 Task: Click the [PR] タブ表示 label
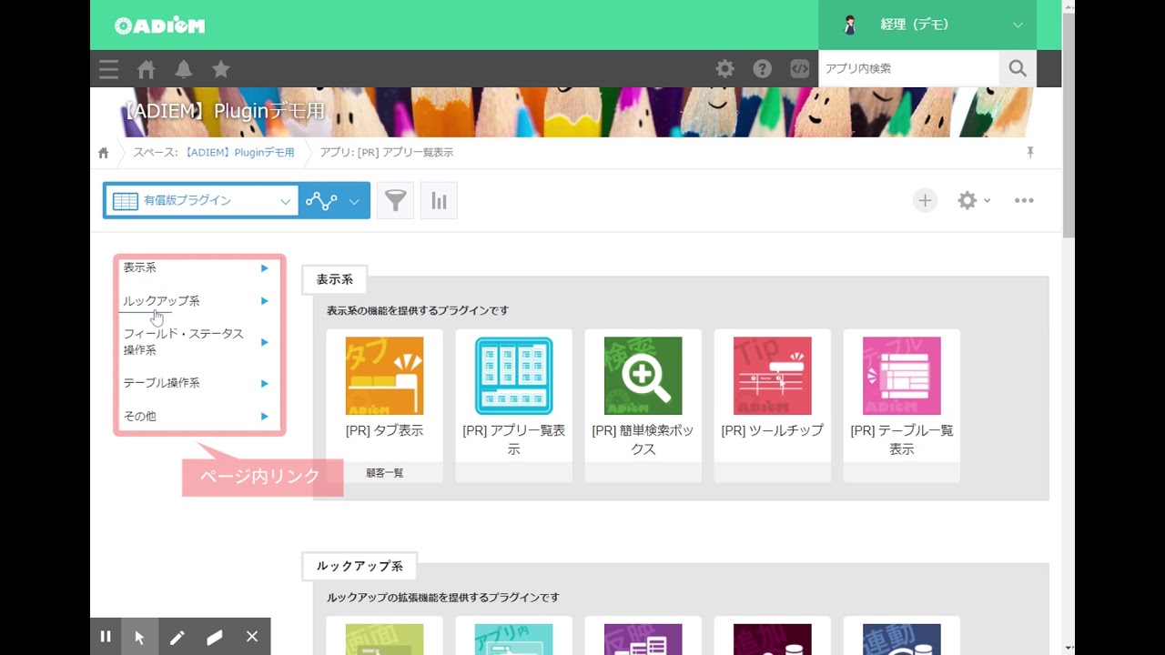tap(384, 430)
